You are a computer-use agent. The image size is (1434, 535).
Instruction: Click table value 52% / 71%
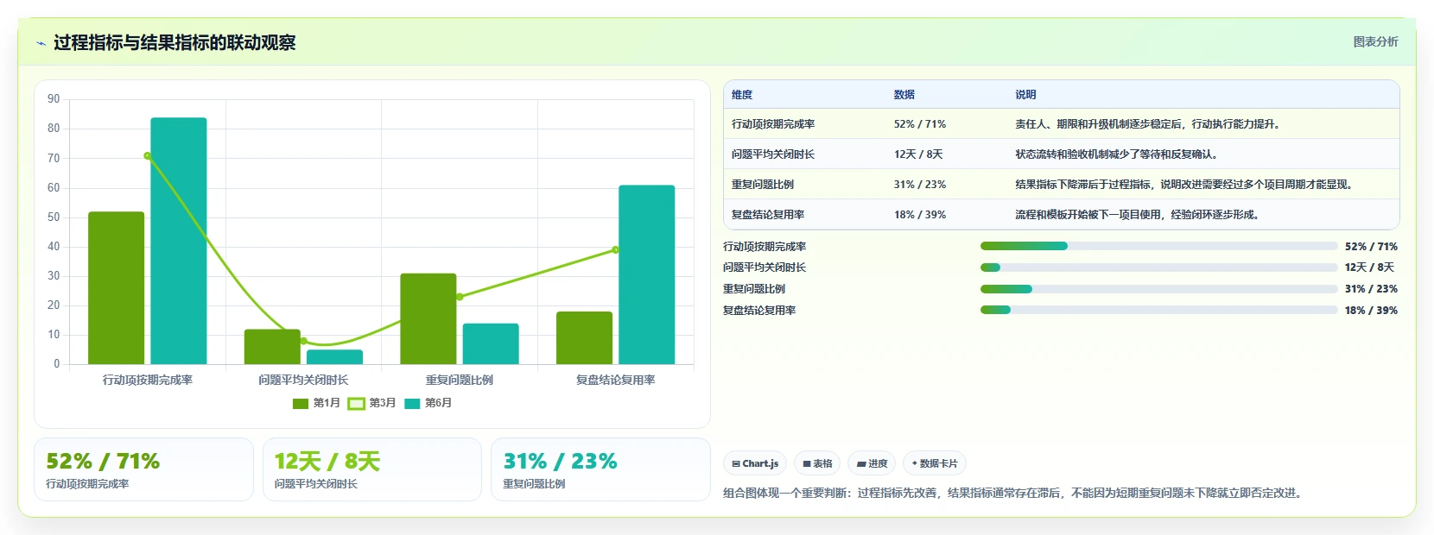(920, 124)
